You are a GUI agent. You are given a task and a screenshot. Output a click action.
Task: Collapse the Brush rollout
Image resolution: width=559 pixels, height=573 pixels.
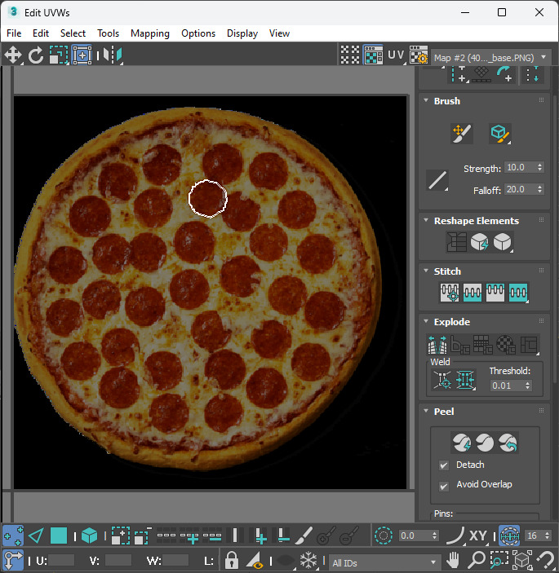coord(426,100)
